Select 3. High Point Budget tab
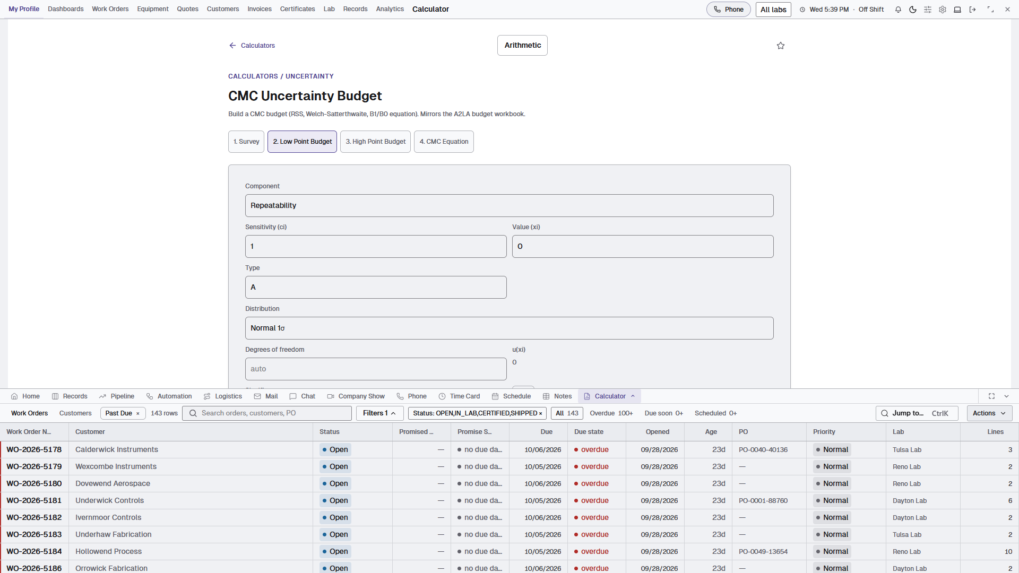This screenshot has width=1019, height=573. click(x=375, y=142)
